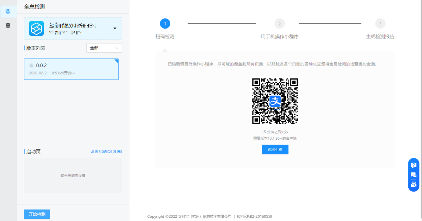The width and height of the screenshot is (422, 221).
Task: Open the holographic detection sidebar icon
Action: (x=8, y=11)
